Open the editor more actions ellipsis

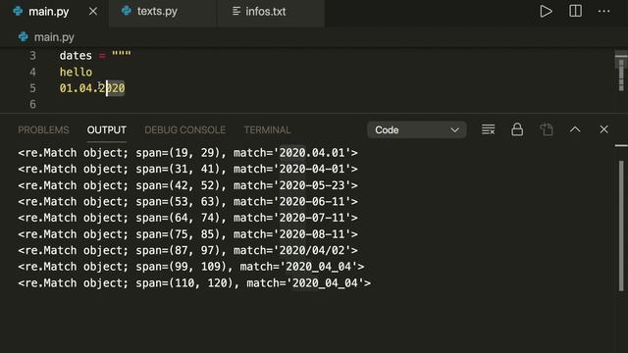tap(603, 11)
